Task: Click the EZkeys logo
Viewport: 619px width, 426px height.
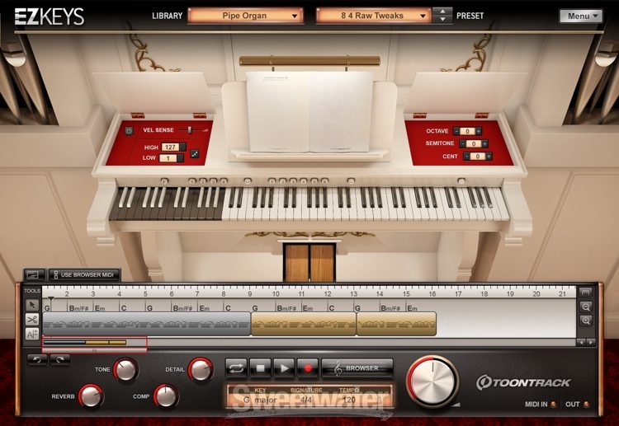Action: pyautogui.click(x=50, y=16)
